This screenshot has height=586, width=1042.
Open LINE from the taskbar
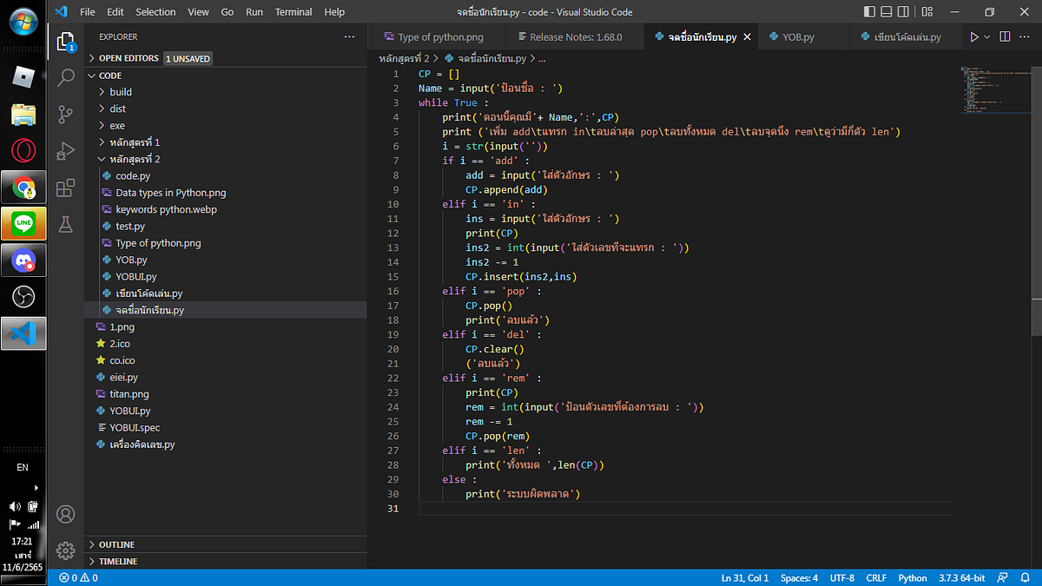(23, 223)
